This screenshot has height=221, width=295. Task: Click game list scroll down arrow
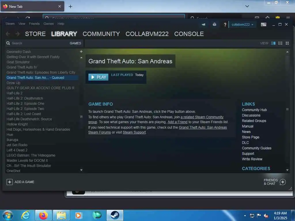pos(81,170)
